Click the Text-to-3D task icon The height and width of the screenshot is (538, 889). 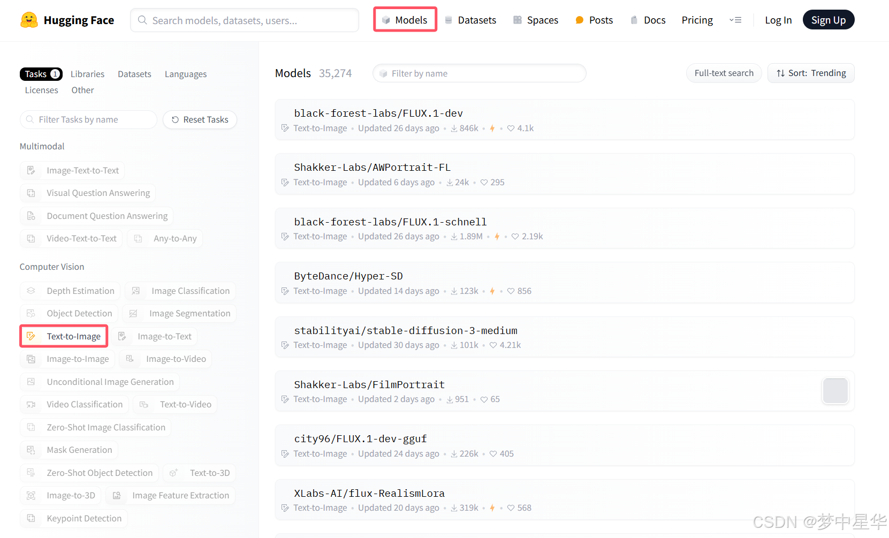[x=174, y=473]
